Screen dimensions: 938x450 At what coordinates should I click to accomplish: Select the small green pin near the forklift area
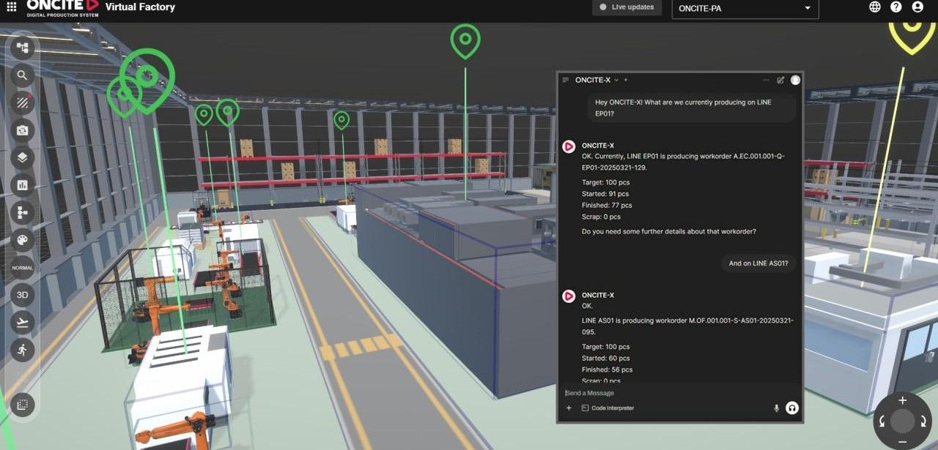(341, 119)
